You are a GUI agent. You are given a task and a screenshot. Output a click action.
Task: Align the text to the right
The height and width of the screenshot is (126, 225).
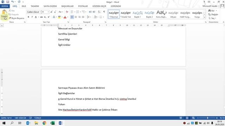pyautogui.click(x=79, y=17)
